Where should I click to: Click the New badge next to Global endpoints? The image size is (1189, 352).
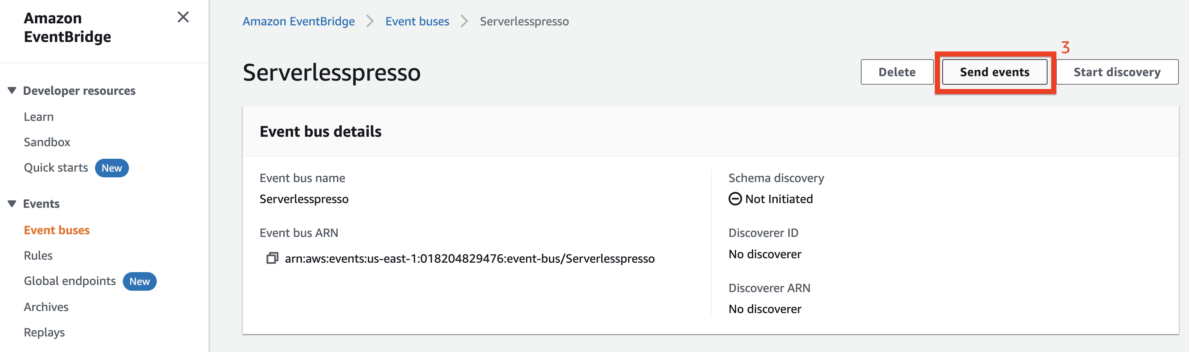click(x=139, y=282)
